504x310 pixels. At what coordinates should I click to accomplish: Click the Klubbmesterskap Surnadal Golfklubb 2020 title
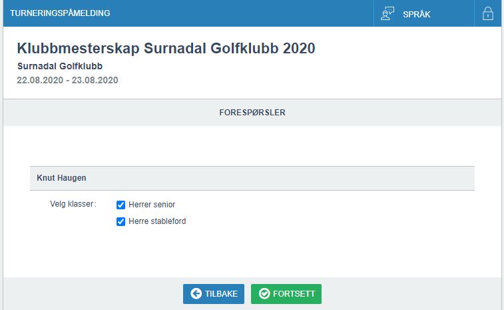click(x=166, y=49)
